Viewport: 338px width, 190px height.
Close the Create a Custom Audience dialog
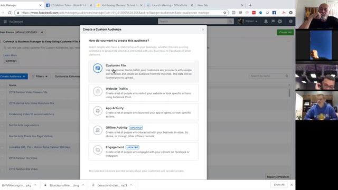click(203, 30)
